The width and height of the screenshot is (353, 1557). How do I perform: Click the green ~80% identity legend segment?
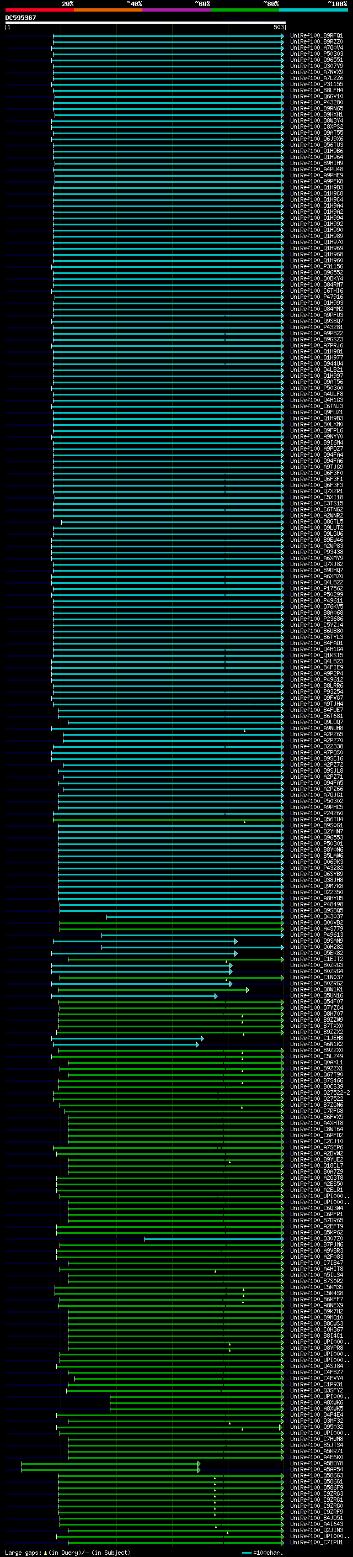[245, 10]
